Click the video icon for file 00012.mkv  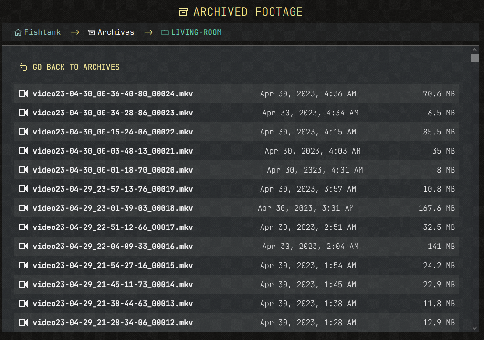coord(23,323)
